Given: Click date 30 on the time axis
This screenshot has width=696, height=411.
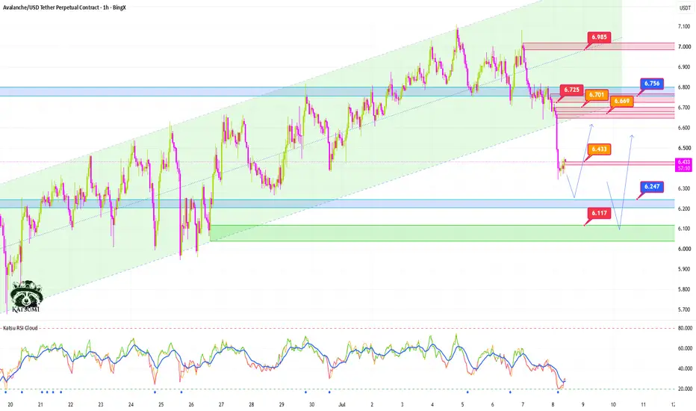Looking at the screenshot, I should [312, 405].
